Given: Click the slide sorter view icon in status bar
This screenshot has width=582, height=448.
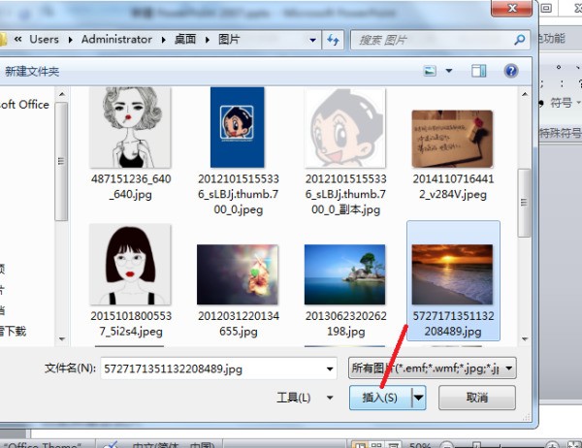Looking at the screenshot, I should pos(376,445).
